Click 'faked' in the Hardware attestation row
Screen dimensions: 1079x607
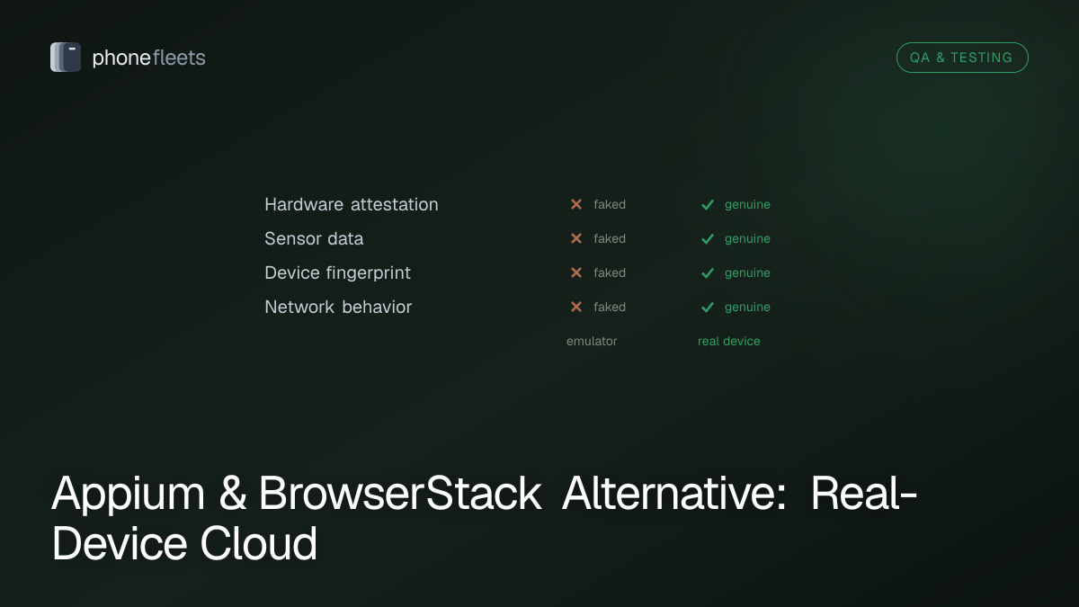click(x=610, y=204)
